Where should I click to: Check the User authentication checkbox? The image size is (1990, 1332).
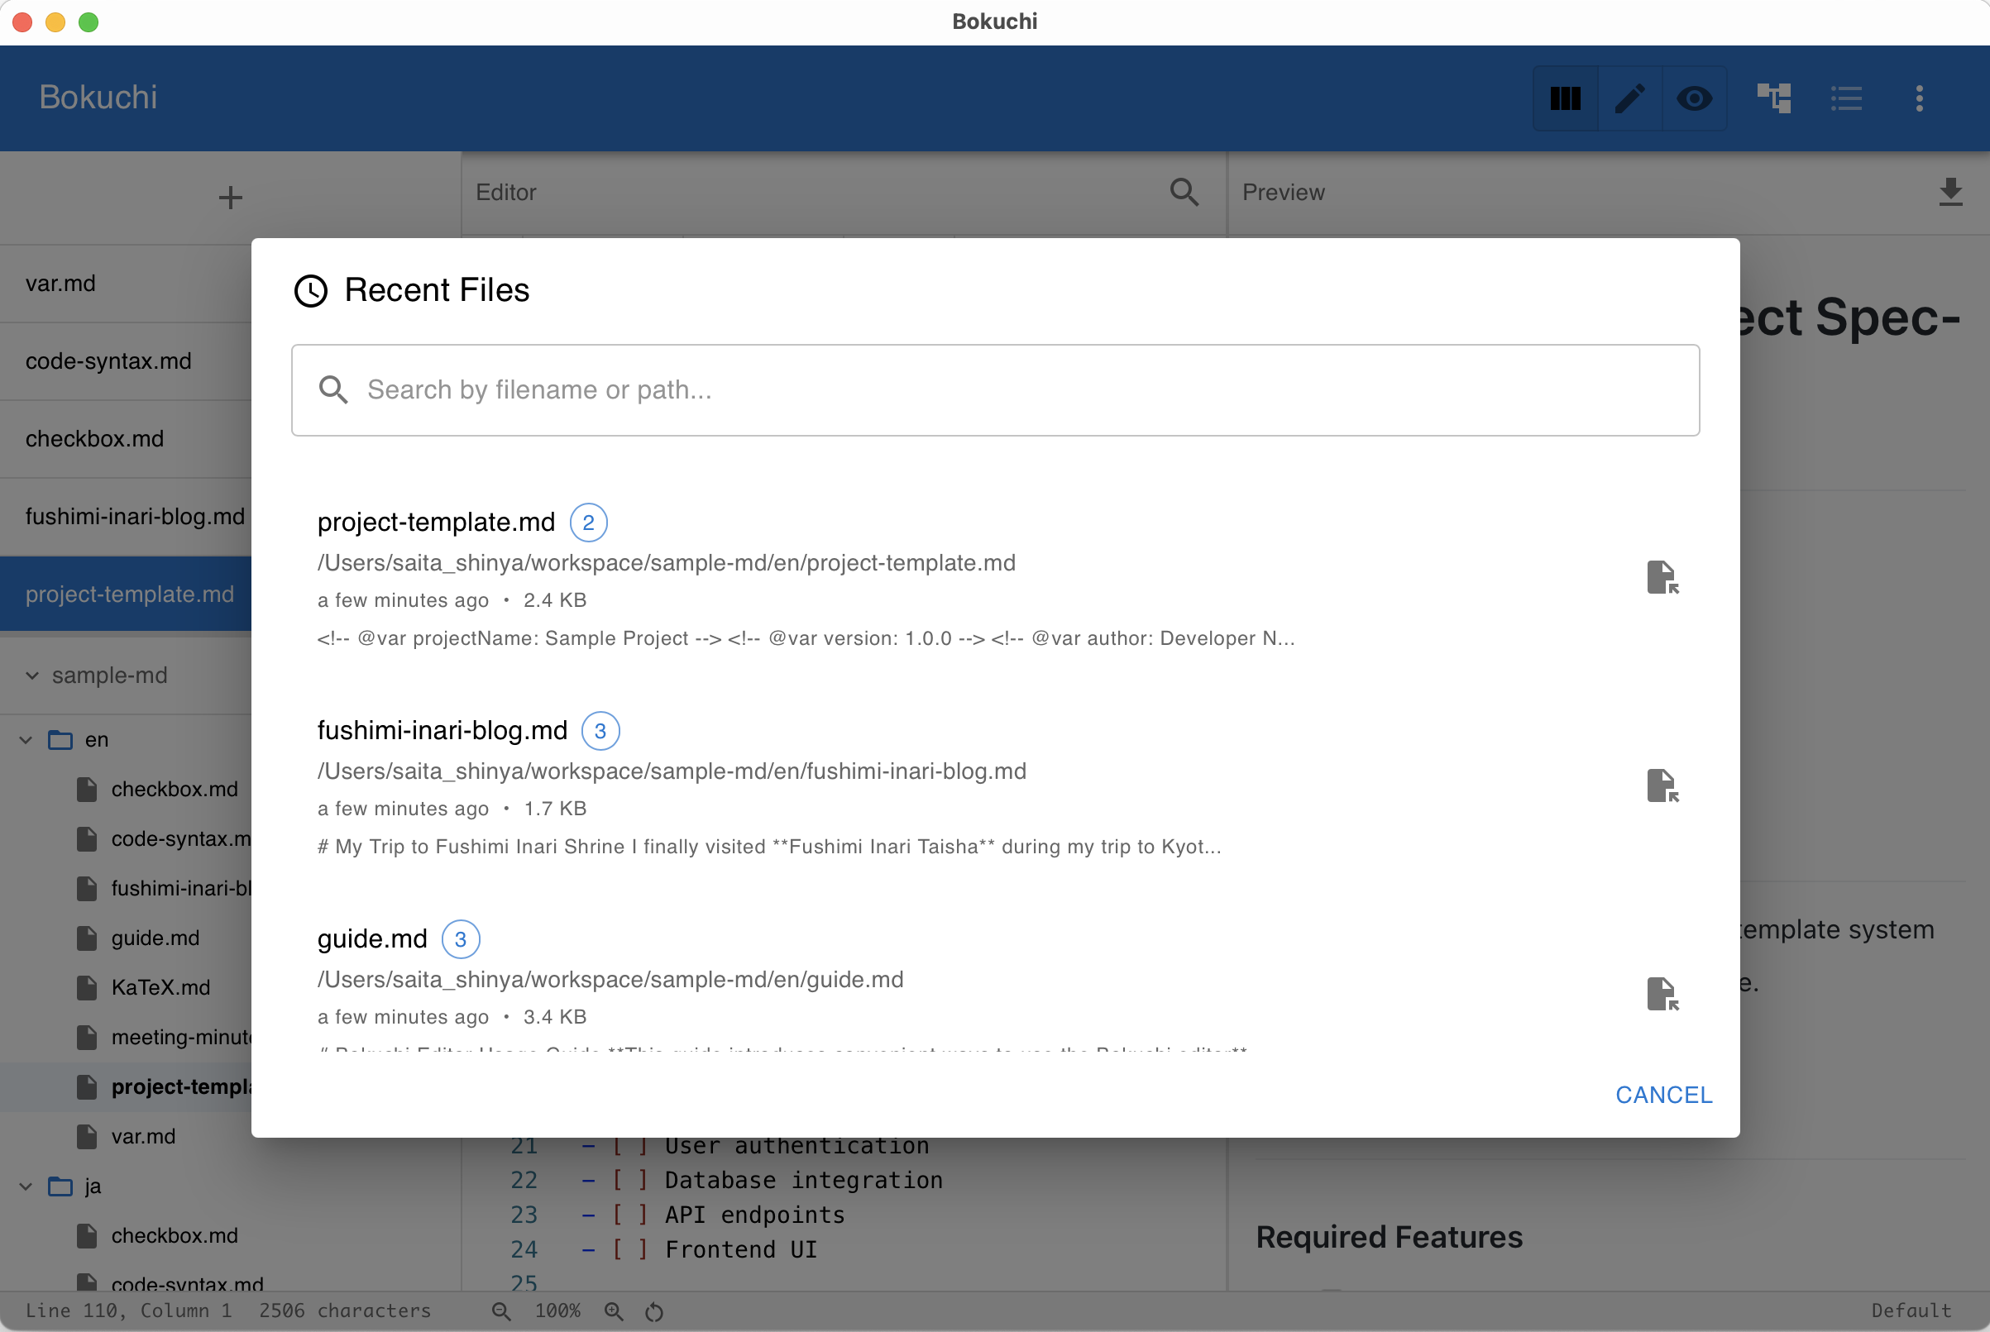coord(629,1145)
